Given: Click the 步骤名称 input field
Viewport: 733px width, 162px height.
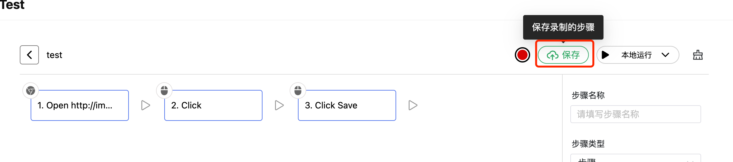Looking at the screenshot, I should pos(635,114).
